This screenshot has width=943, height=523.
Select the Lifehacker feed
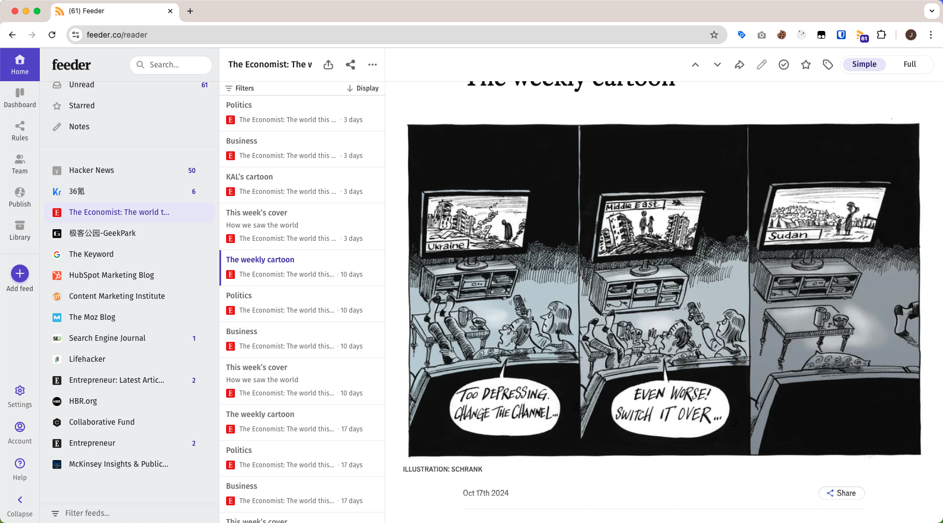(129, 359)
